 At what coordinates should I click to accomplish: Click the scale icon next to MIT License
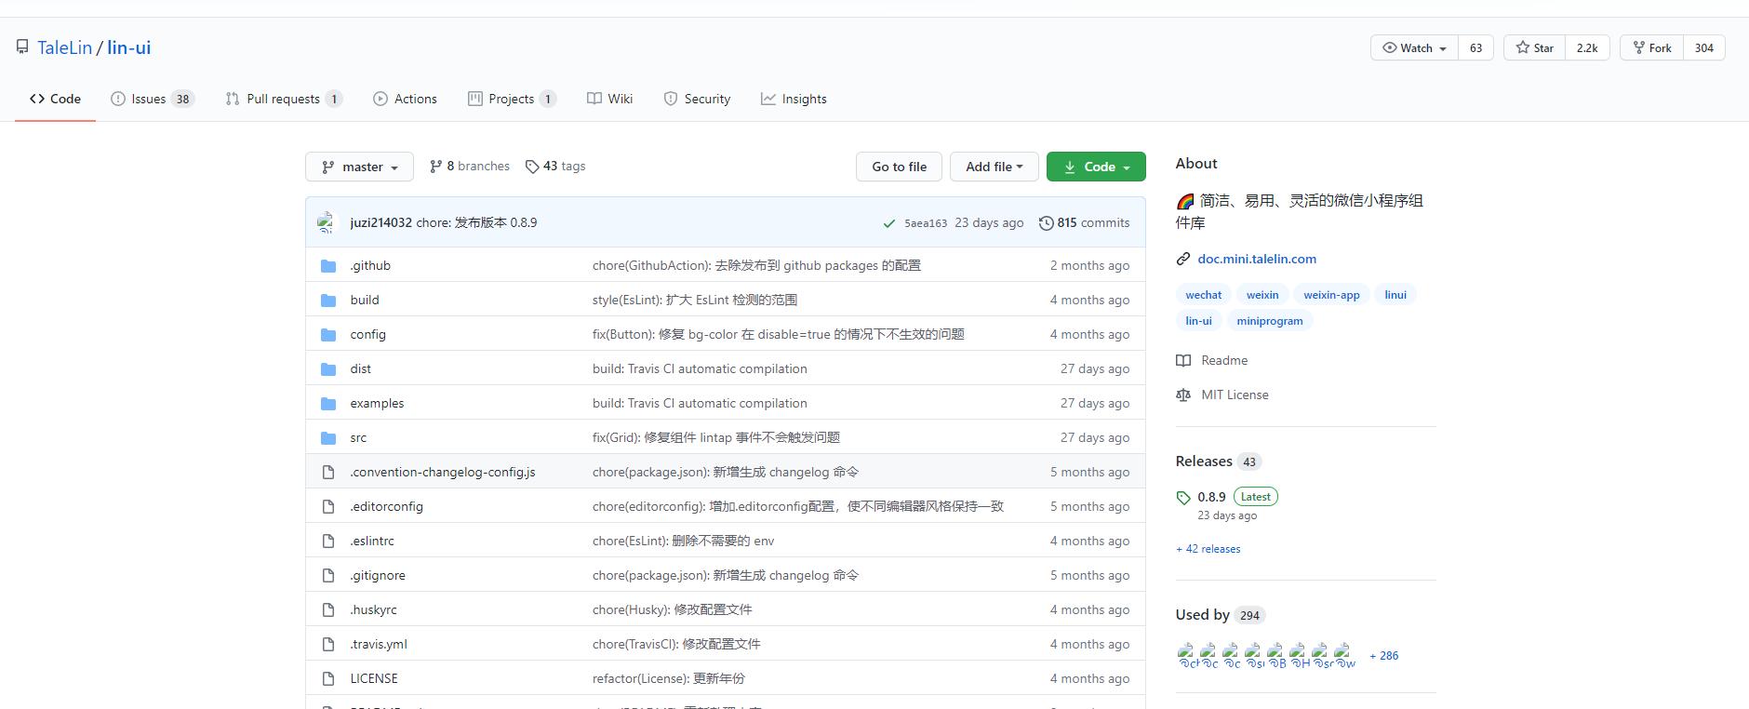1183,395
